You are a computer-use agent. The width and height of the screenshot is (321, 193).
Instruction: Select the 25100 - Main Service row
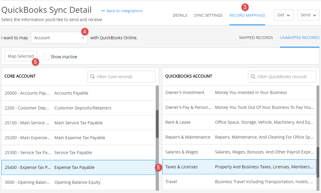click(78, 123)
